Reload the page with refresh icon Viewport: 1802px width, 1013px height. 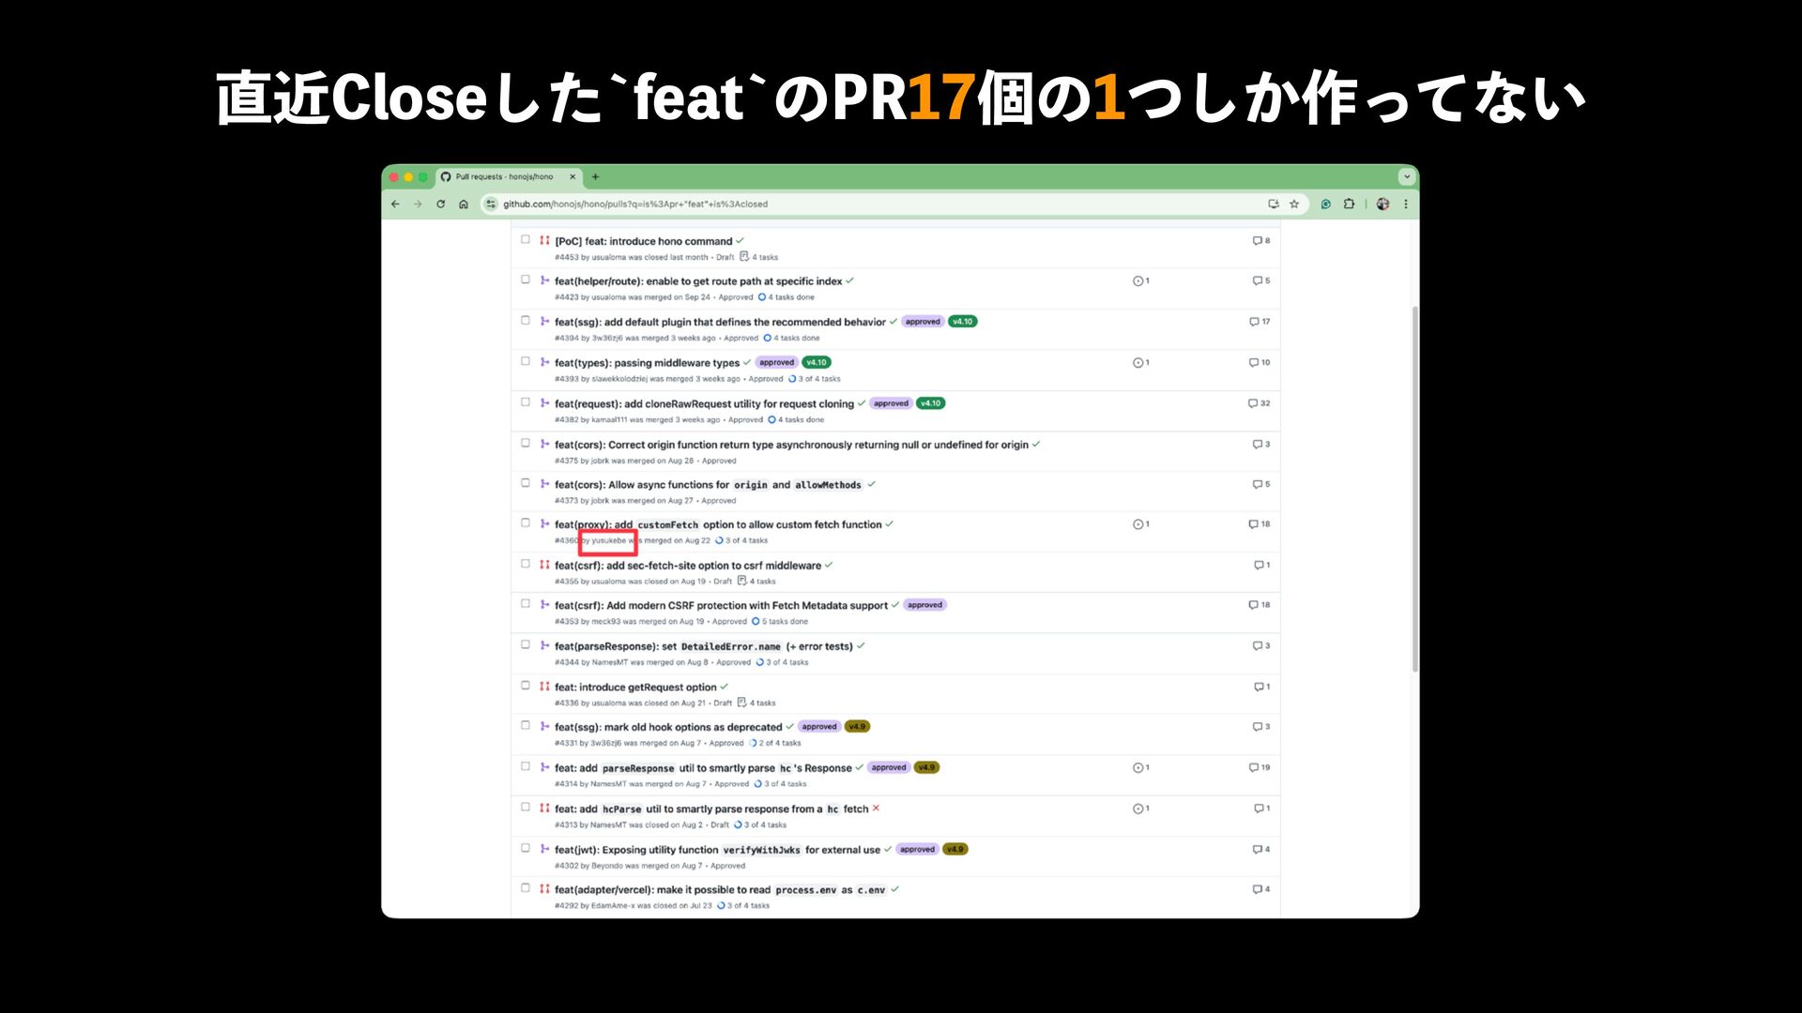(x=440, y=204)
